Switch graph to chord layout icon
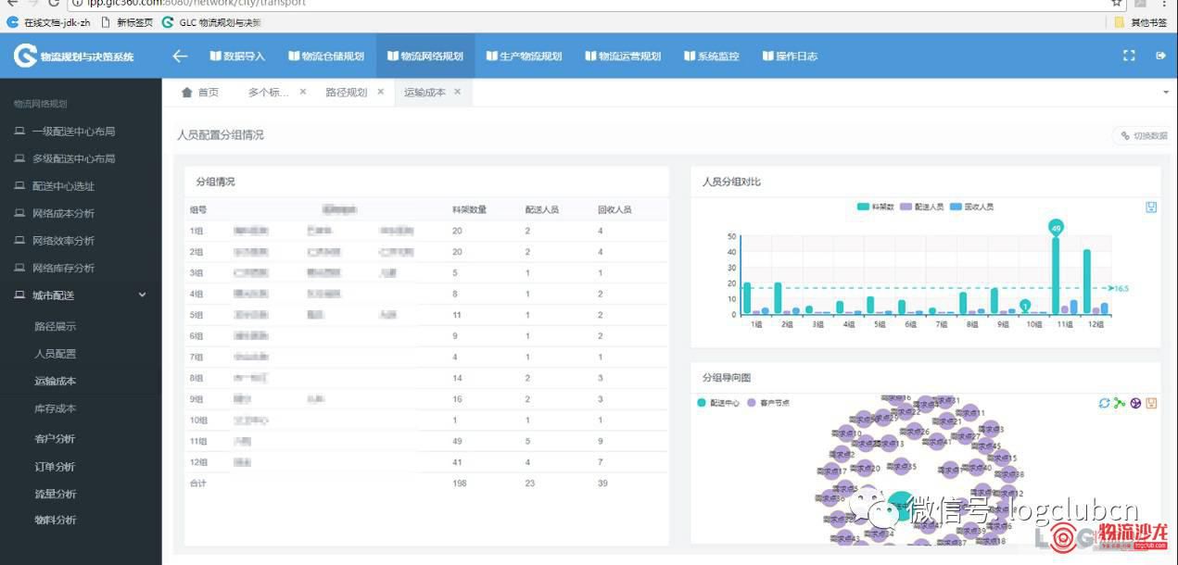Viewport: 1178px width, 565px height. pyautogui.click(x=1135, y=403)
